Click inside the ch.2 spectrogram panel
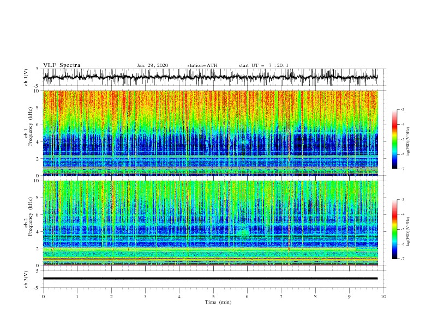Screen dimensions: 432x333 click(x=210, y=223)
